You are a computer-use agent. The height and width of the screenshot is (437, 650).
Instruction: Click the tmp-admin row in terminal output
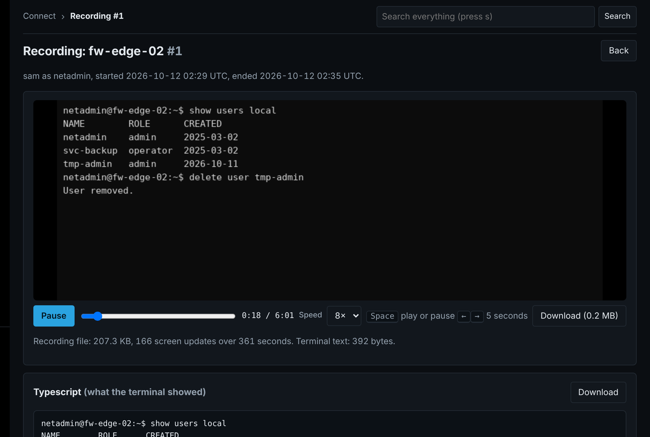click(151, 164)
